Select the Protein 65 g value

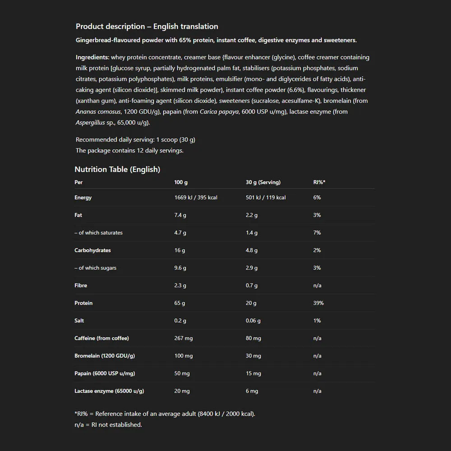click(179, 303)
